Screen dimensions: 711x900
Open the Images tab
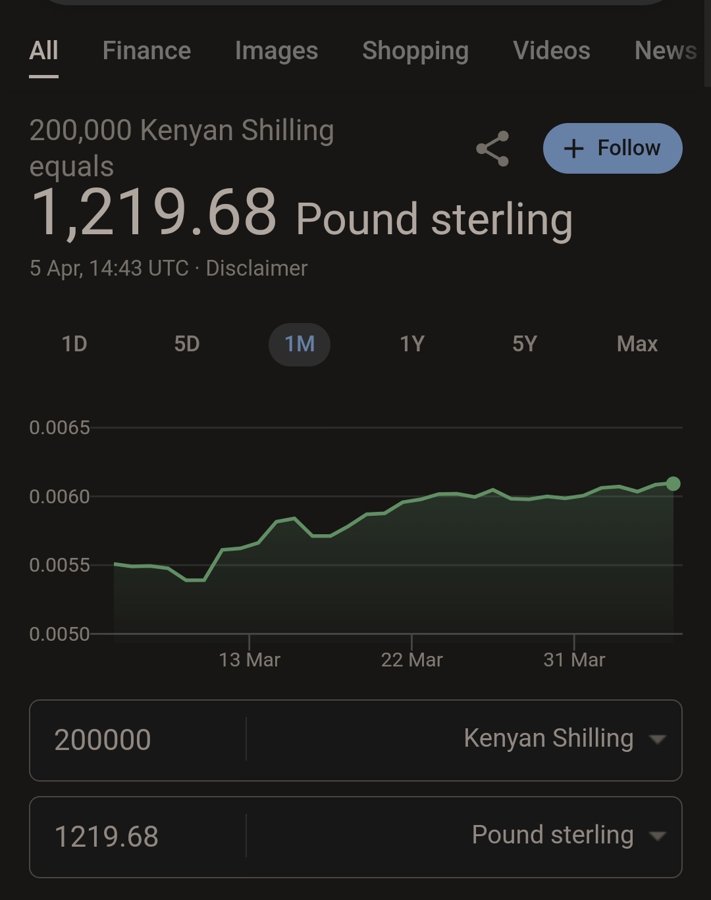click(x=276, y=51)
